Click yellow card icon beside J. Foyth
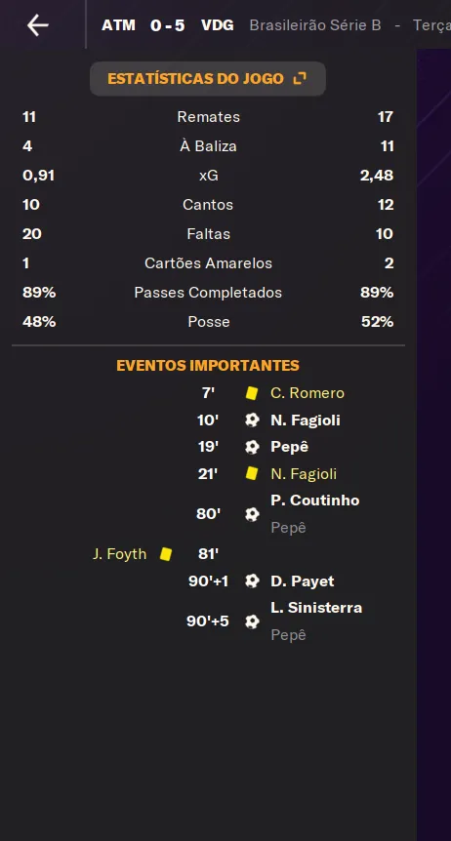Screen dimensions: 451x841 point(166,554)
